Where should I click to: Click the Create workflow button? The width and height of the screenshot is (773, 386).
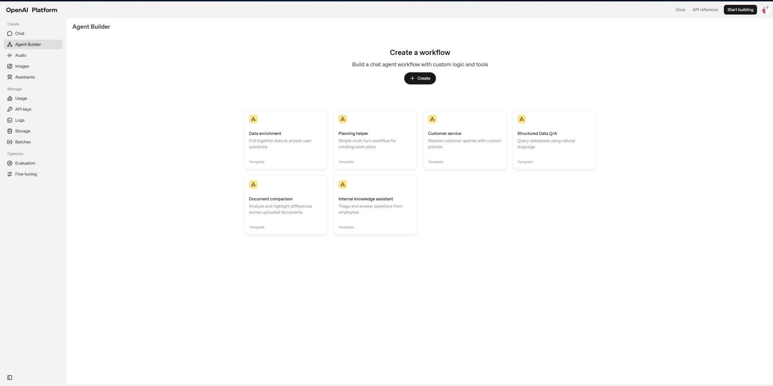coord(420,78)
